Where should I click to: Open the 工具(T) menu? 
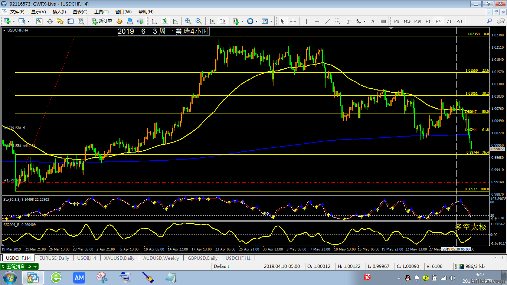click(101, 12)
